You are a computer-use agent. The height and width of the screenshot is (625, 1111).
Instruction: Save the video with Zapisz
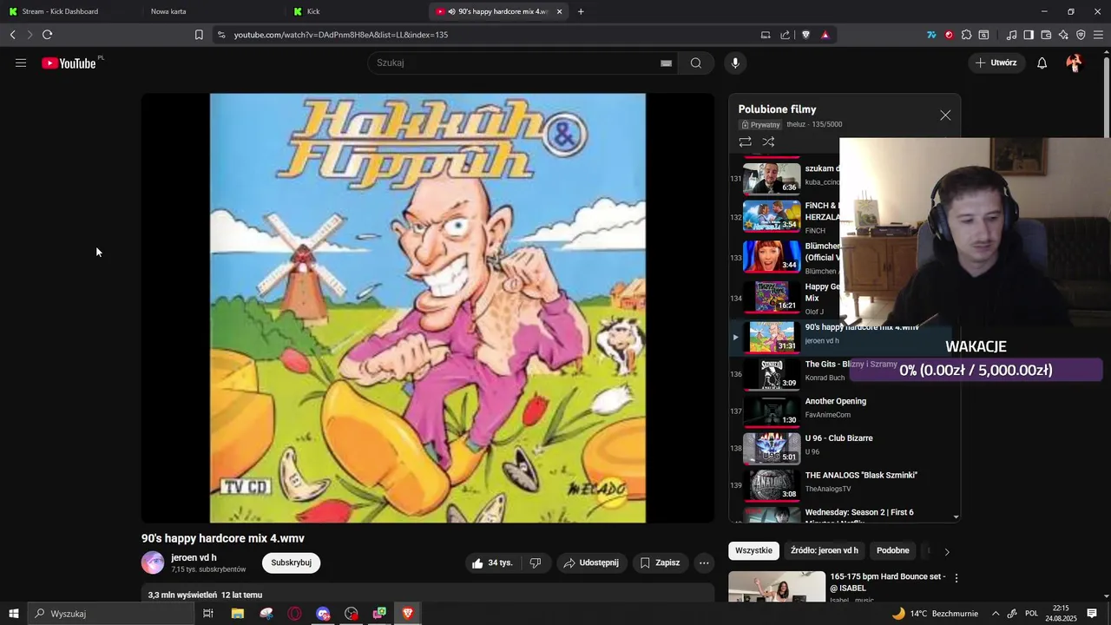(x=660, y=562)
